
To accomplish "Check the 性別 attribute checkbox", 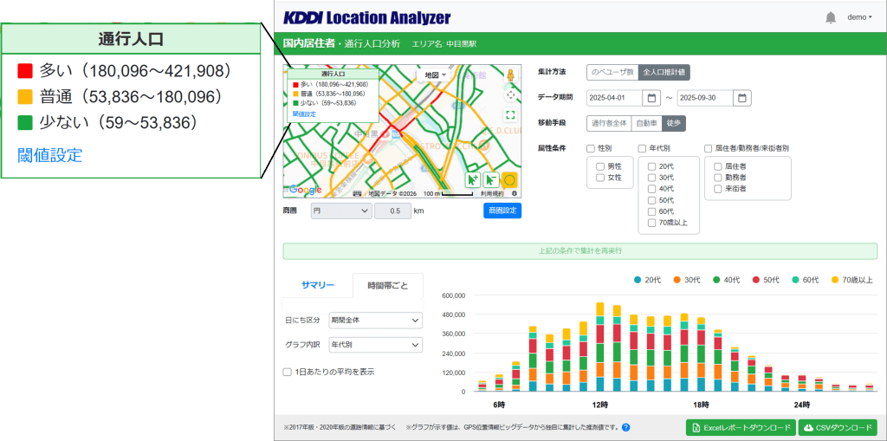I will (x=591, y=148).
